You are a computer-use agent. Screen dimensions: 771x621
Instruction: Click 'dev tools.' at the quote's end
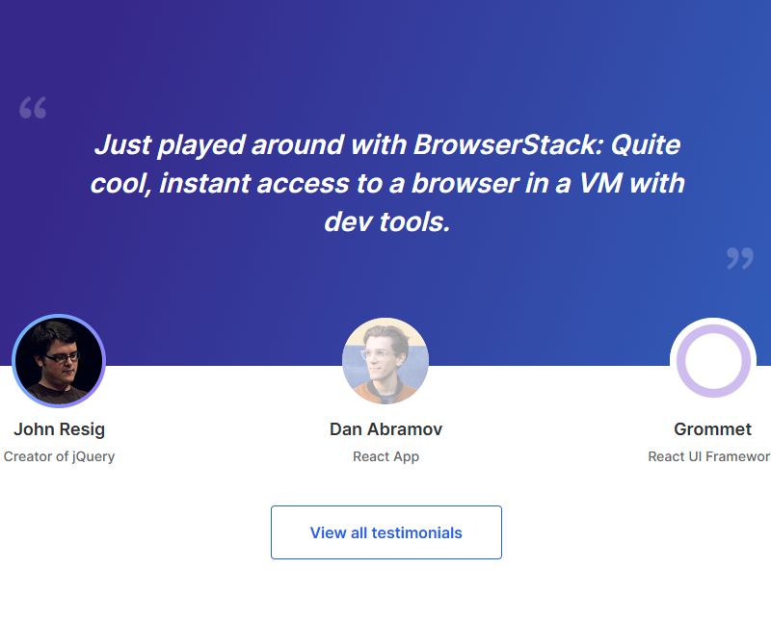tap(386, 221)
